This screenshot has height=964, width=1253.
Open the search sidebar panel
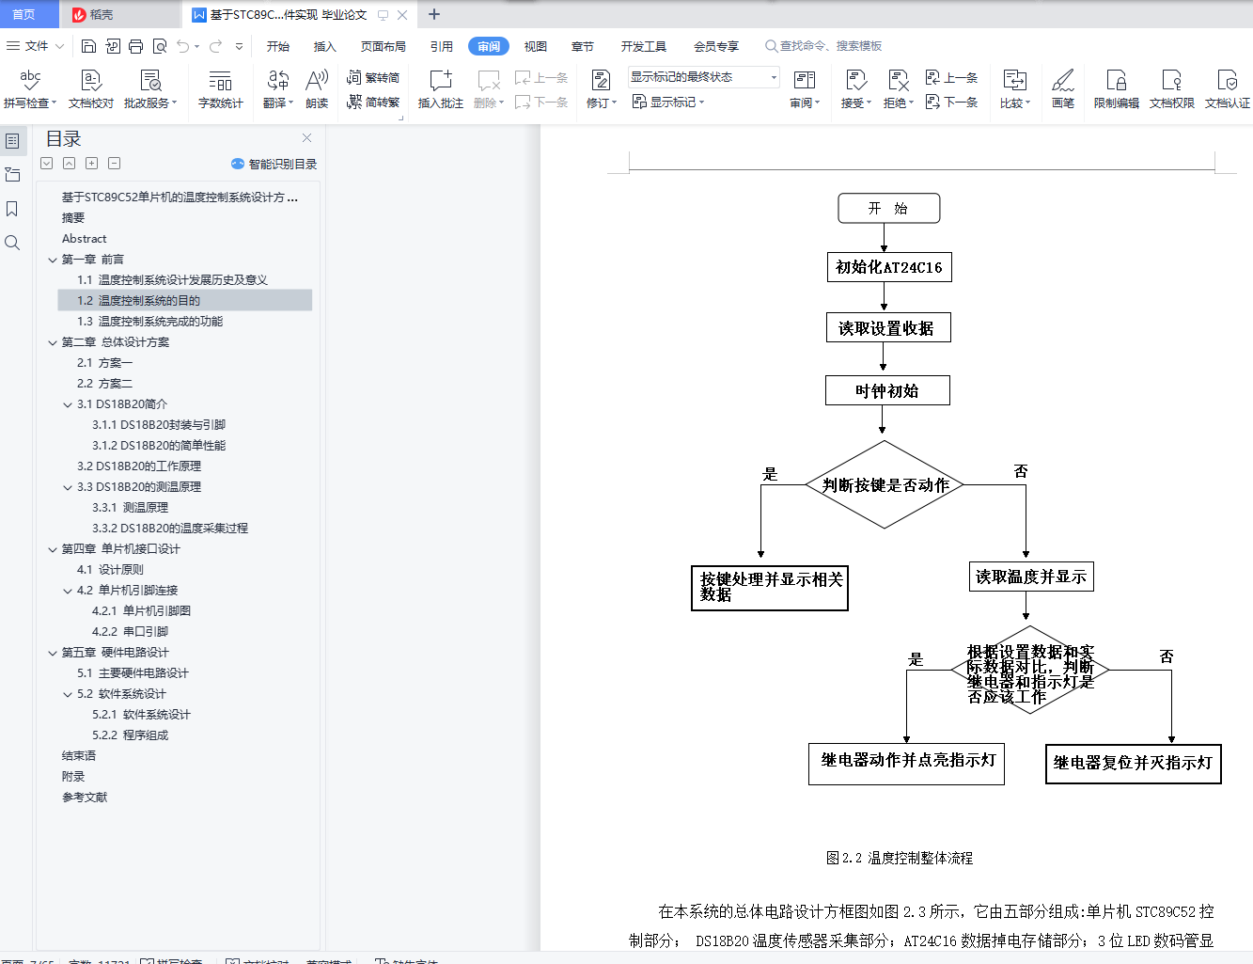pyautogui.click(x=12, y=243)
